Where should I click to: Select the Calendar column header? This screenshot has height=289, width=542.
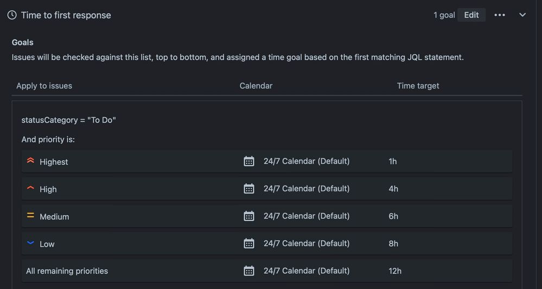(x=256, y=86)
